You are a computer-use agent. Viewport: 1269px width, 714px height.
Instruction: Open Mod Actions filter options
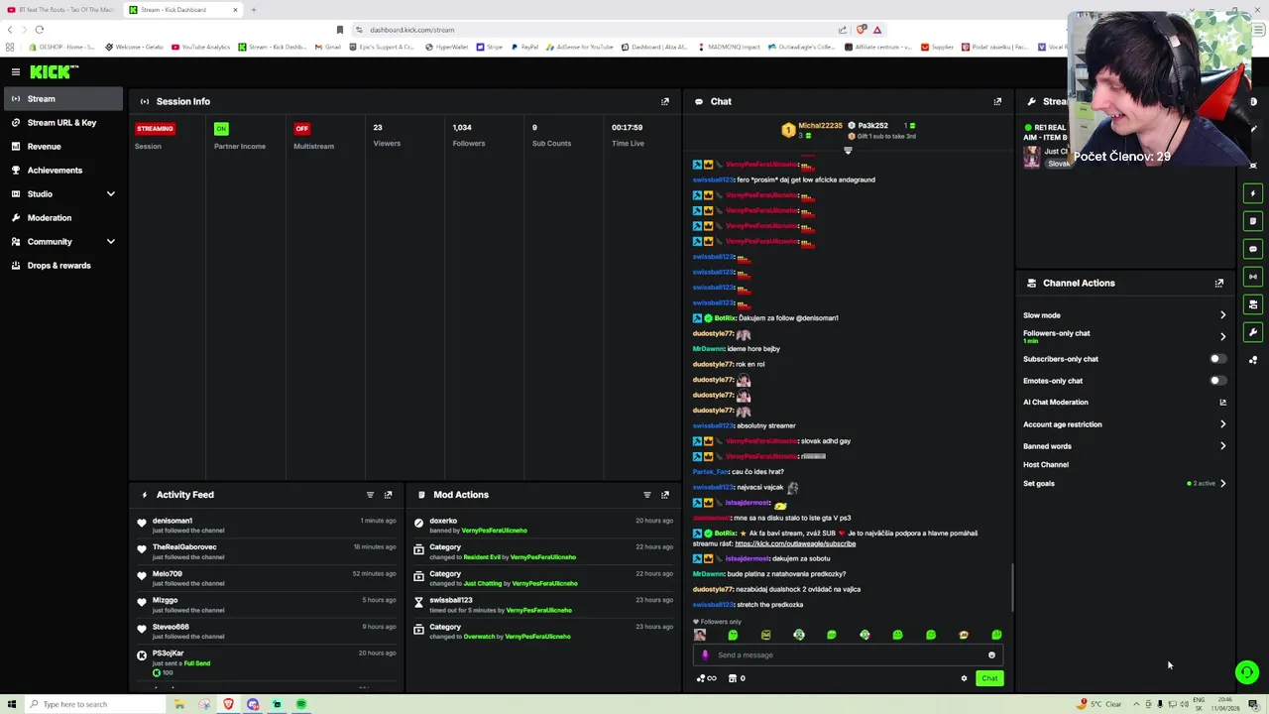647,495
